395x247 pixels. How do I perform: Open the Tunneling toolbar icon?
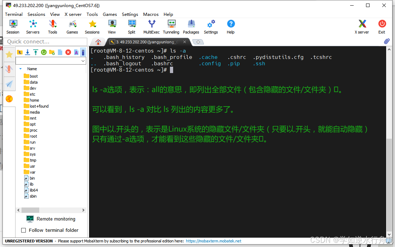[x=171, y=27]
